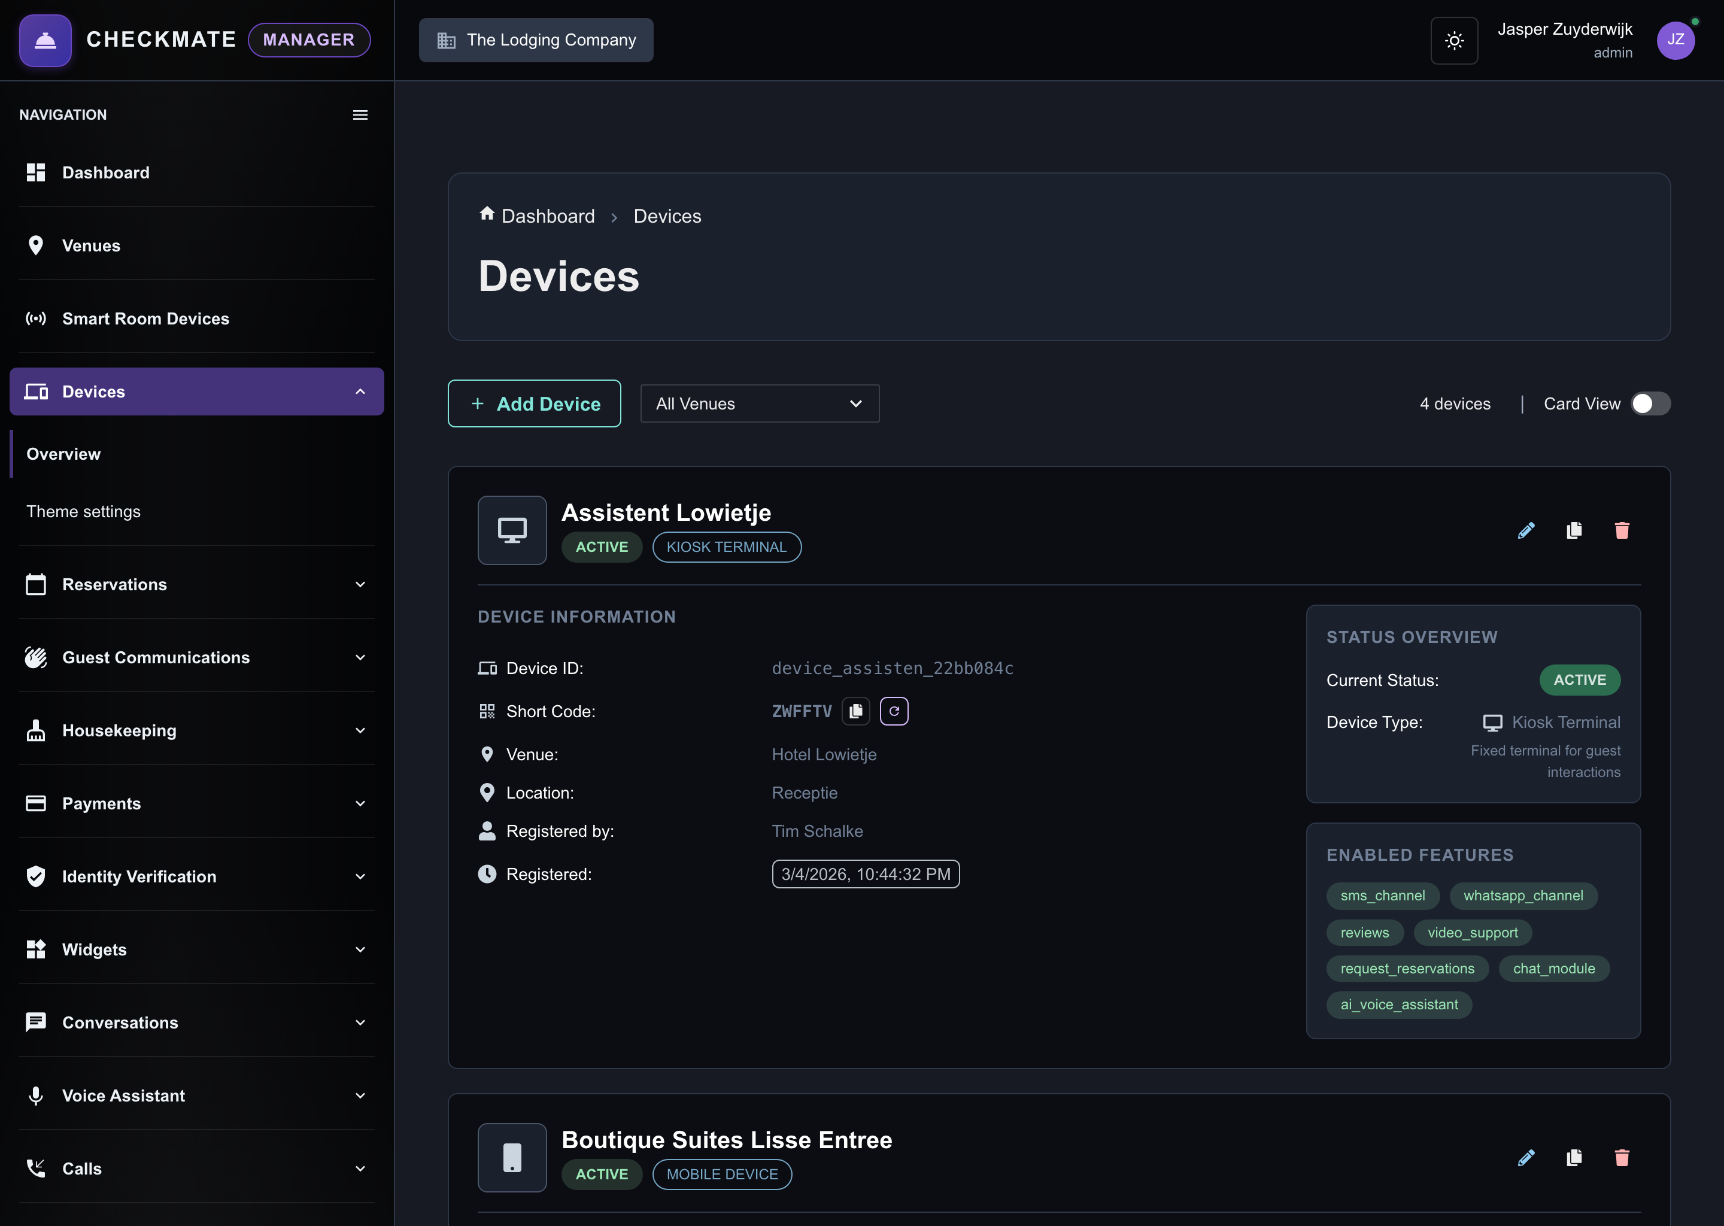Click the Add Device button
Viewport: 1724px width, 1226px height.
point(535,404)
